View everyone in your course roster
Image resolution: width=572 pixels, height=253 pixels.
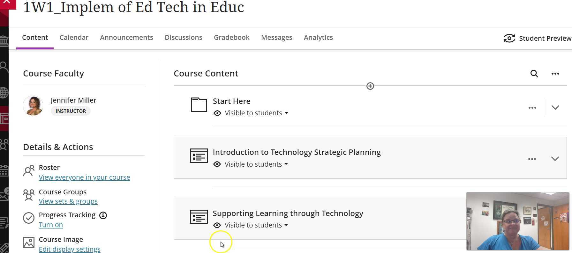coord(84,177)
